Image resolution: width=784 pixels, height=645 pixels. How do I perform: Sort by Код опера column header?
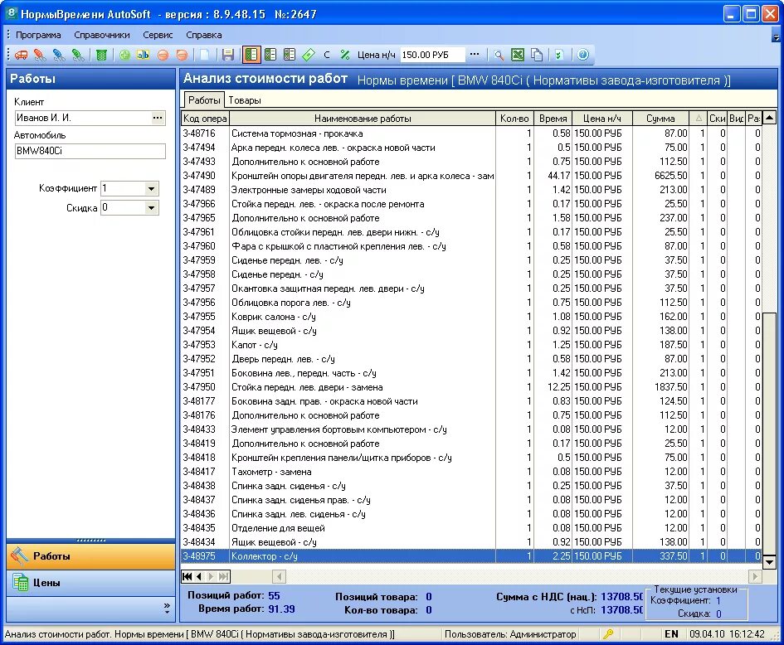pyautogui.click(x=205, y=119)
